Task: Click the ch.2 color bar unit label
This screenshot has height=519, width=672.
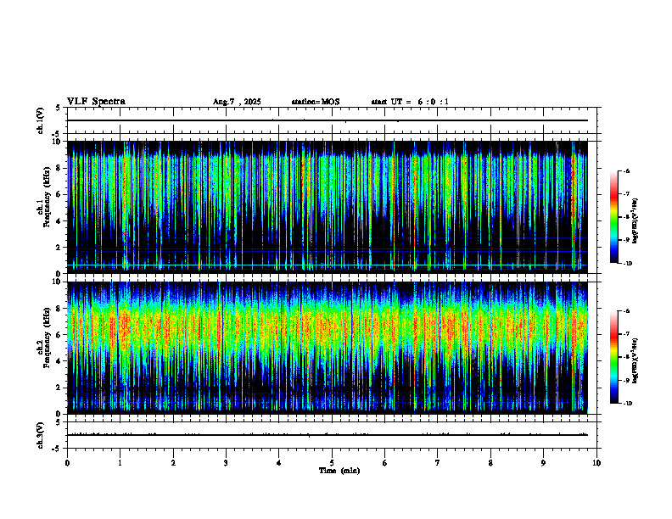Action: point(635,360)
